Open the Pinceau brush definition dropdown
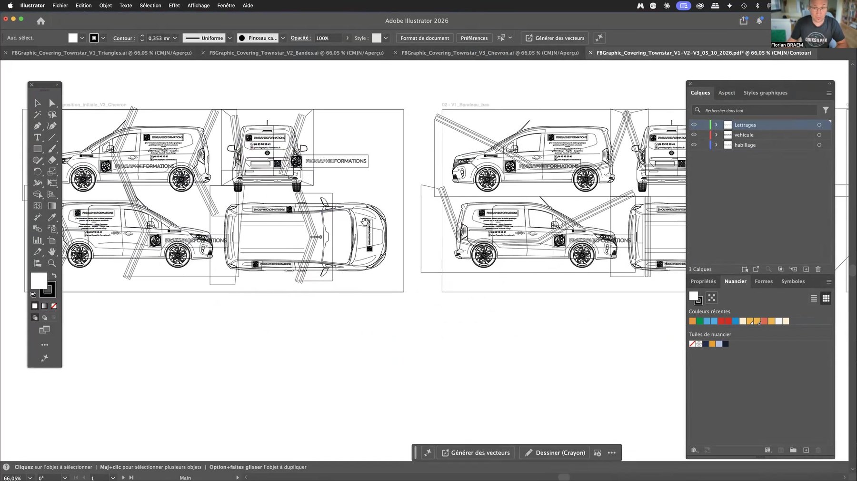The image size is (857, 481). (283, 38)
